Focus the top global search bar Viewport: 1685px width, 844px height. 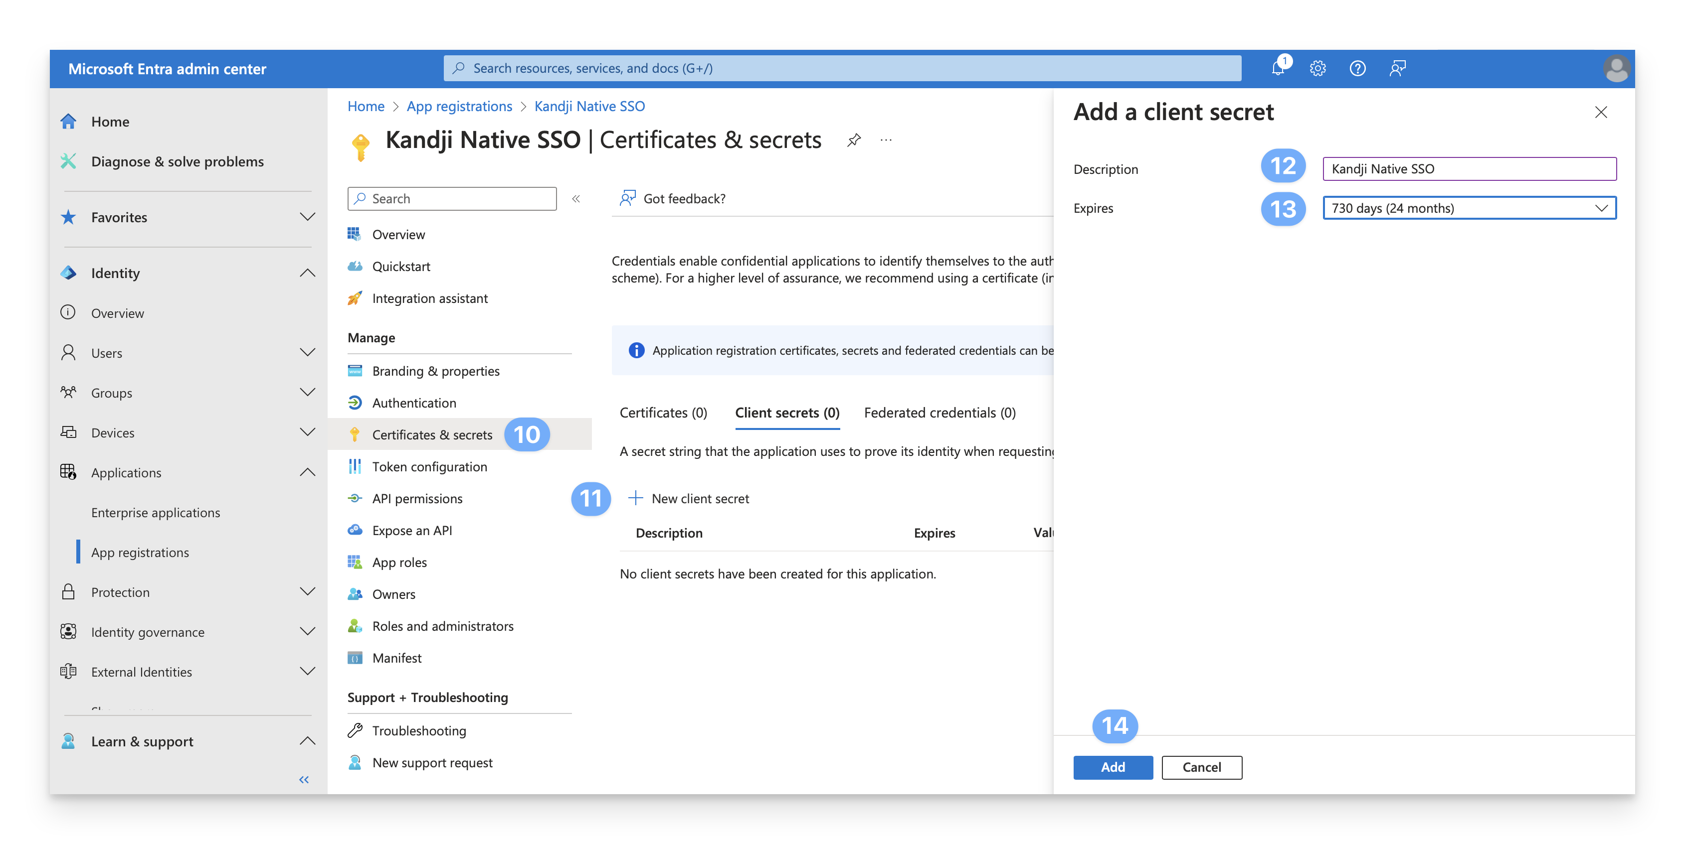pyautogui.click(x=842, y=68)
